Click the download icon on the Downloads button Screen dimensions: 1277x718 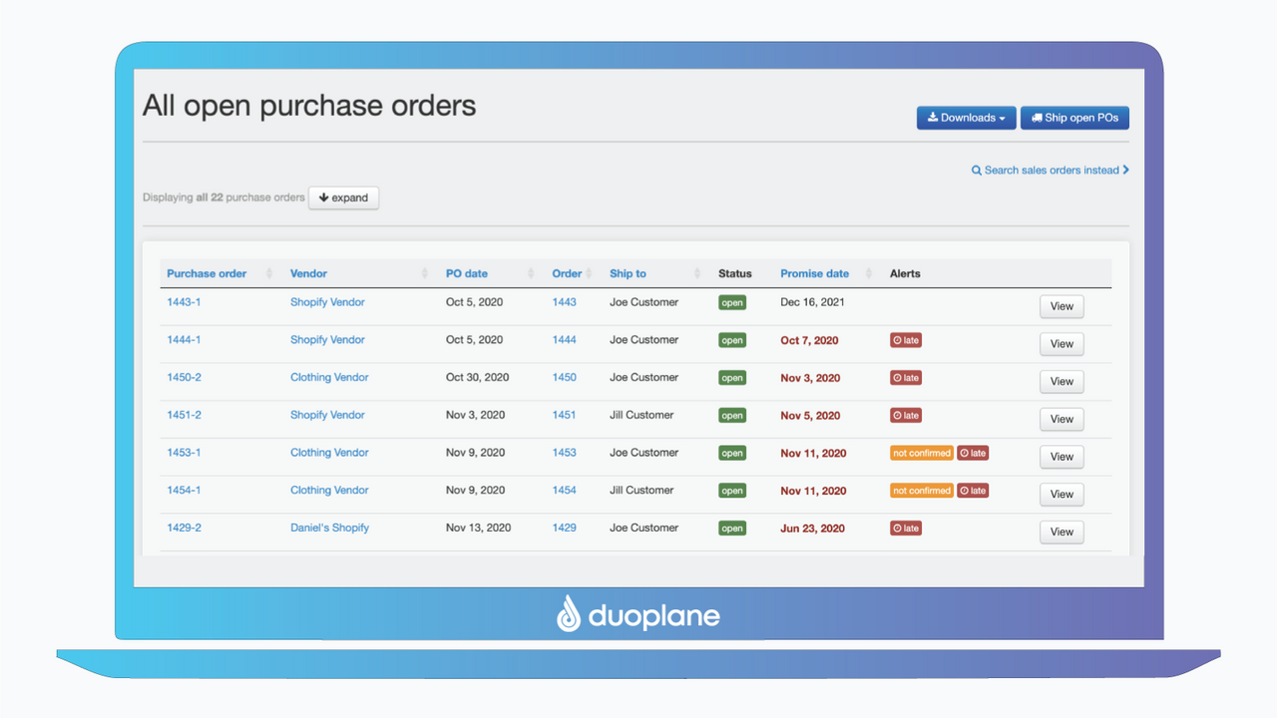click(933, 118)
